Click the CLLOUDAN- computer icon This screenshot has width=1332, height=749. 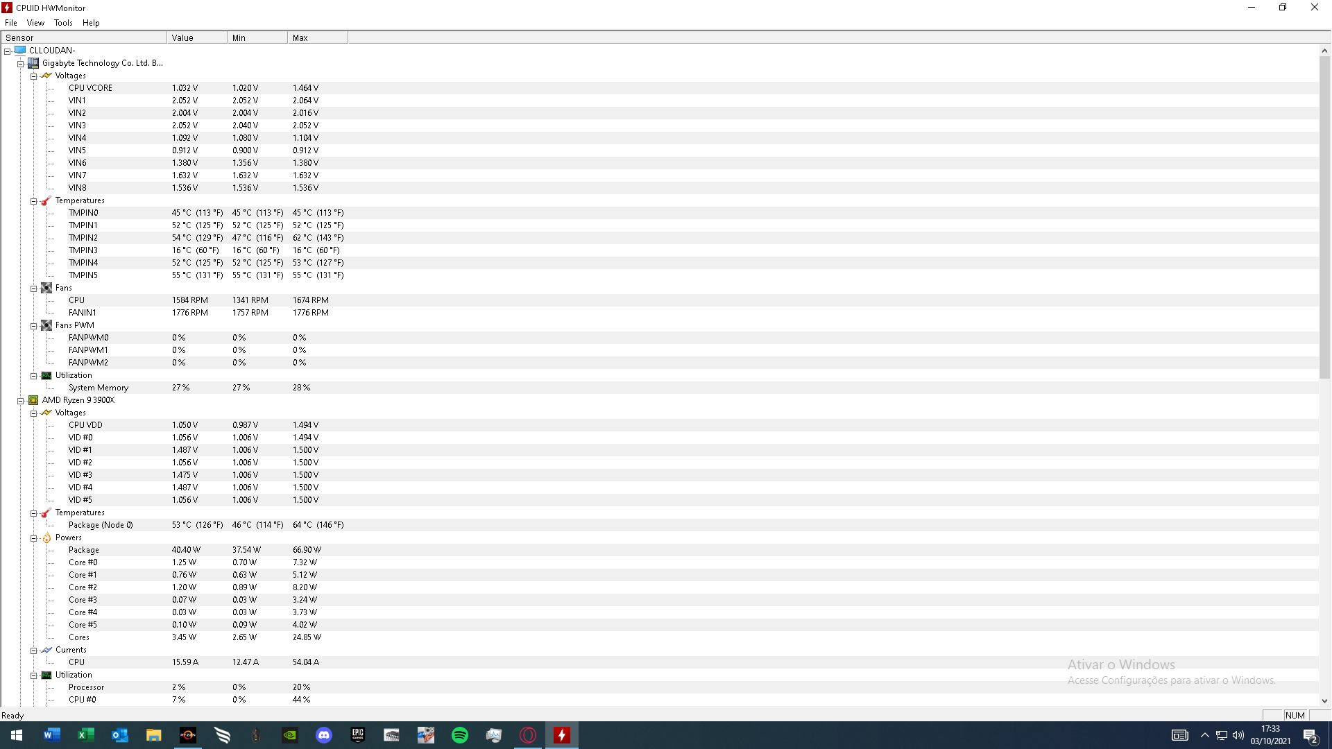point(20,51)
